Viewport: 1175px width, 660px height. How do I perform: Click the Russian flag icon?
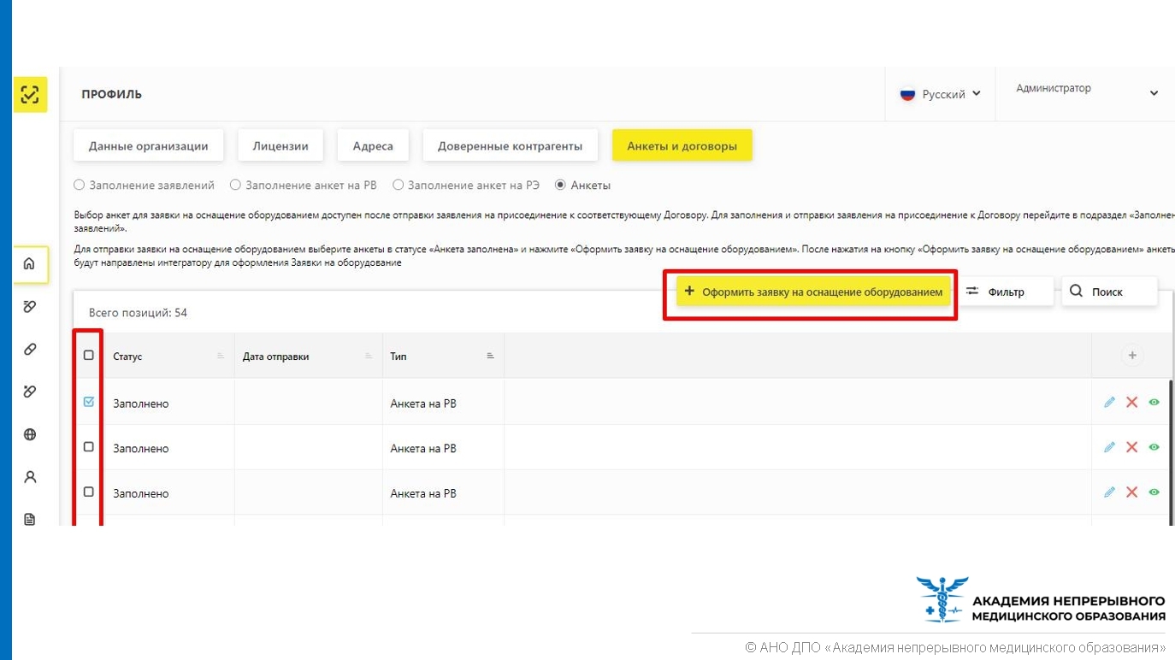point(907,94)
